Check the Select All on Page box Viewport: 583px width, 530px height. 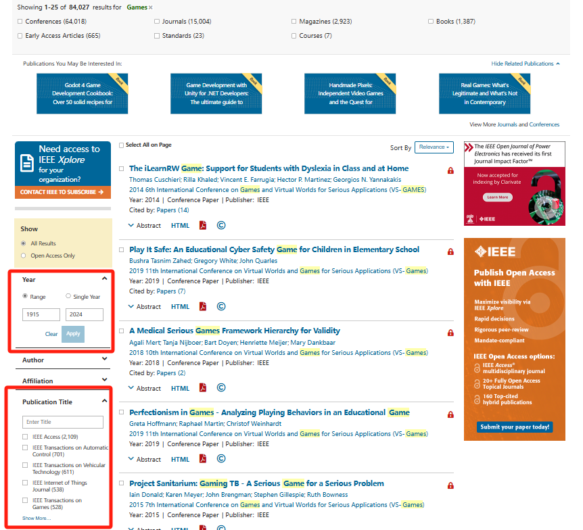tap(121, 145)
